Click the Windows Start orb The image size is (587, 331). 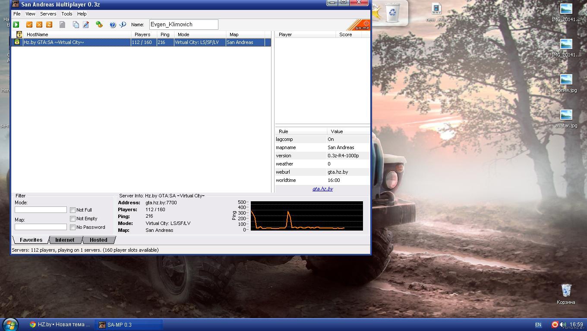click(10, 324)
